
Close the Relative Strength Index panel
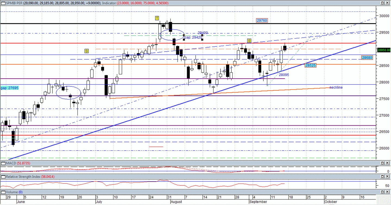click(388, 177)
